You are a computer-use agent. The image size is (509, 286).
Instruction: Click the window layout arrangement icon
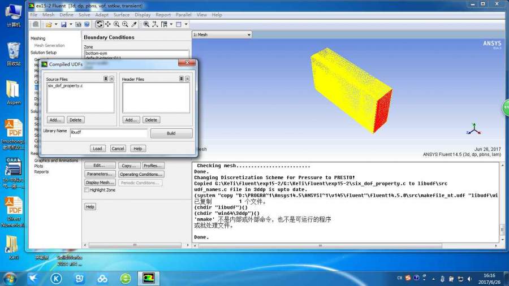164,24
